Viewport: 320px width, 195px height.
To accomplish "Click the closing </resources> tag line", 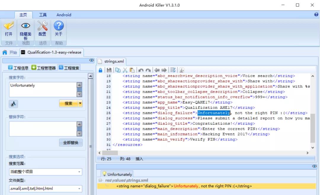I will click(127, 145).
